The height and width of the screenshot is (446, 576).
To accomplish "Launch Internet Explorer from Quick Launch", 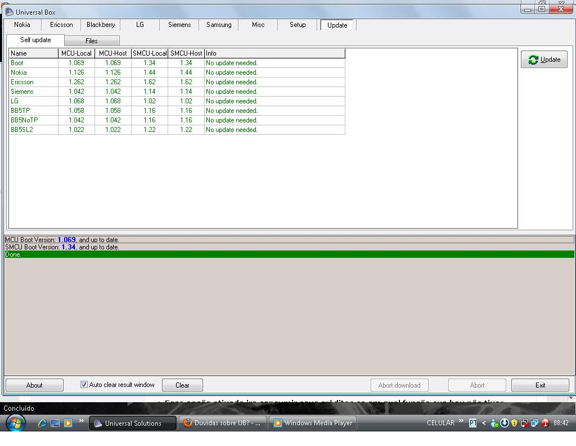I will [x=42, y=423].
